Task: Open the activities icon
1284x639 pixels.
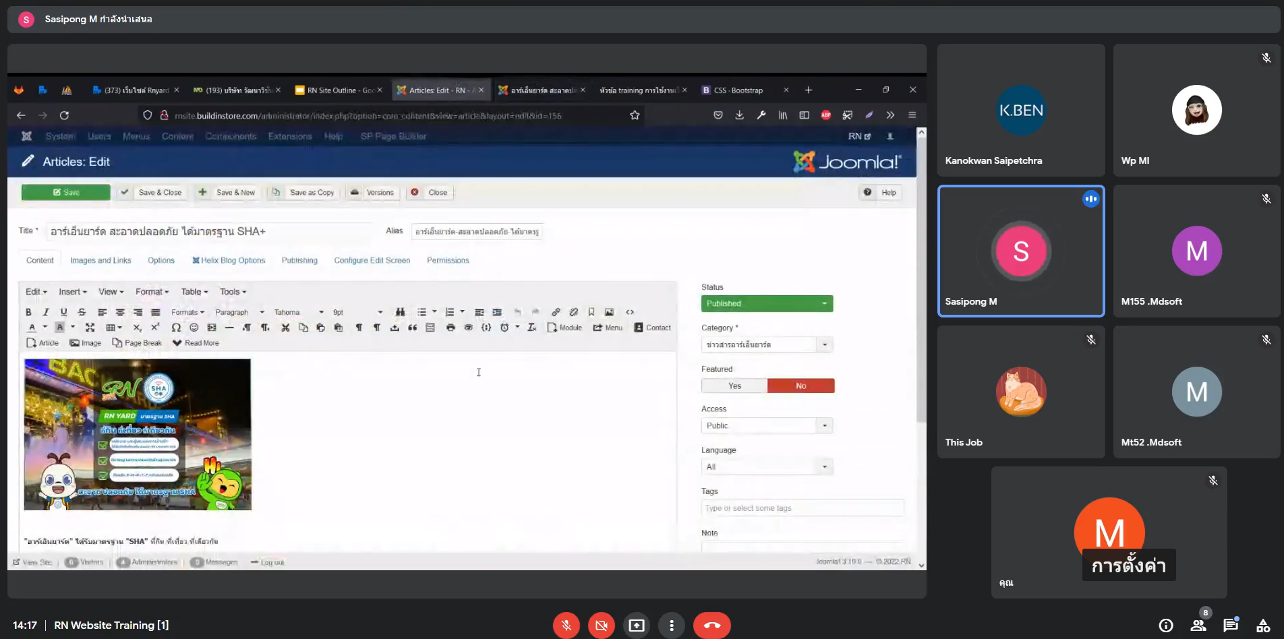Action: tap(1263, 626)
